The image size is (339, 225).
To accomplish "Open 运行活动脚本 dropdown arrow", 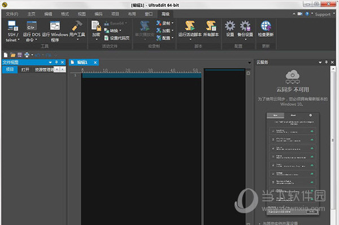I will click(x=190, y=39).
